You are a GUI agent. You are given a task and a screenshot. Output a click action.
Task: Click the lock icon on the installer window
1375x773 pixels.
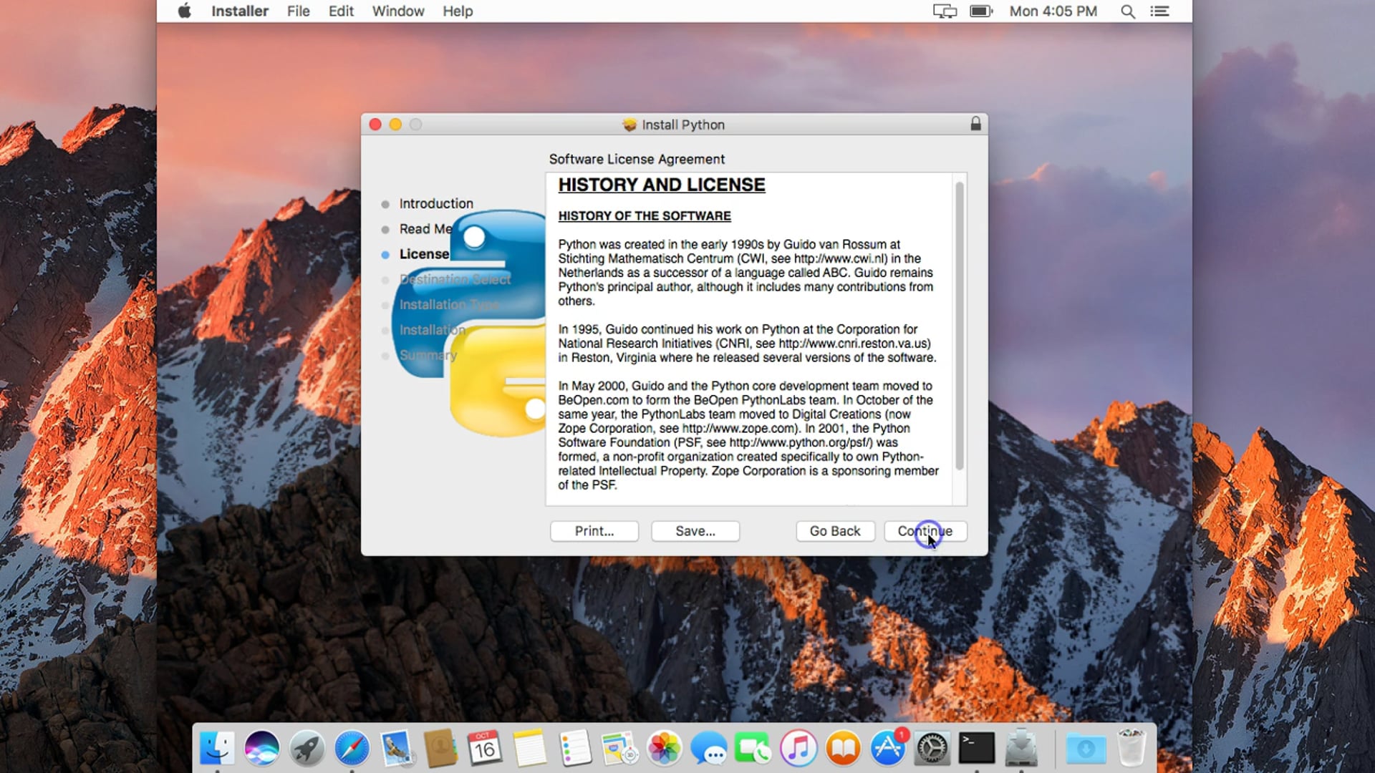pyautogui.click(x=975, y=124)
